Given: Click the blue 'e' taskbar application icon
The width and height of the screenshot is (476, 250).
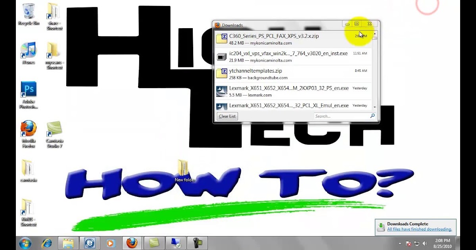Looking at the screenshot, I should click(x=90, y=243).
